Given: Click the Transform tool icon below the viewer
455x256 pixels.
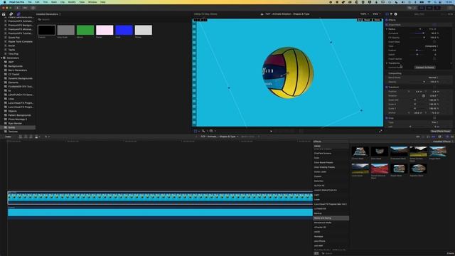Looking at the screenshot, I should (196, 131).
